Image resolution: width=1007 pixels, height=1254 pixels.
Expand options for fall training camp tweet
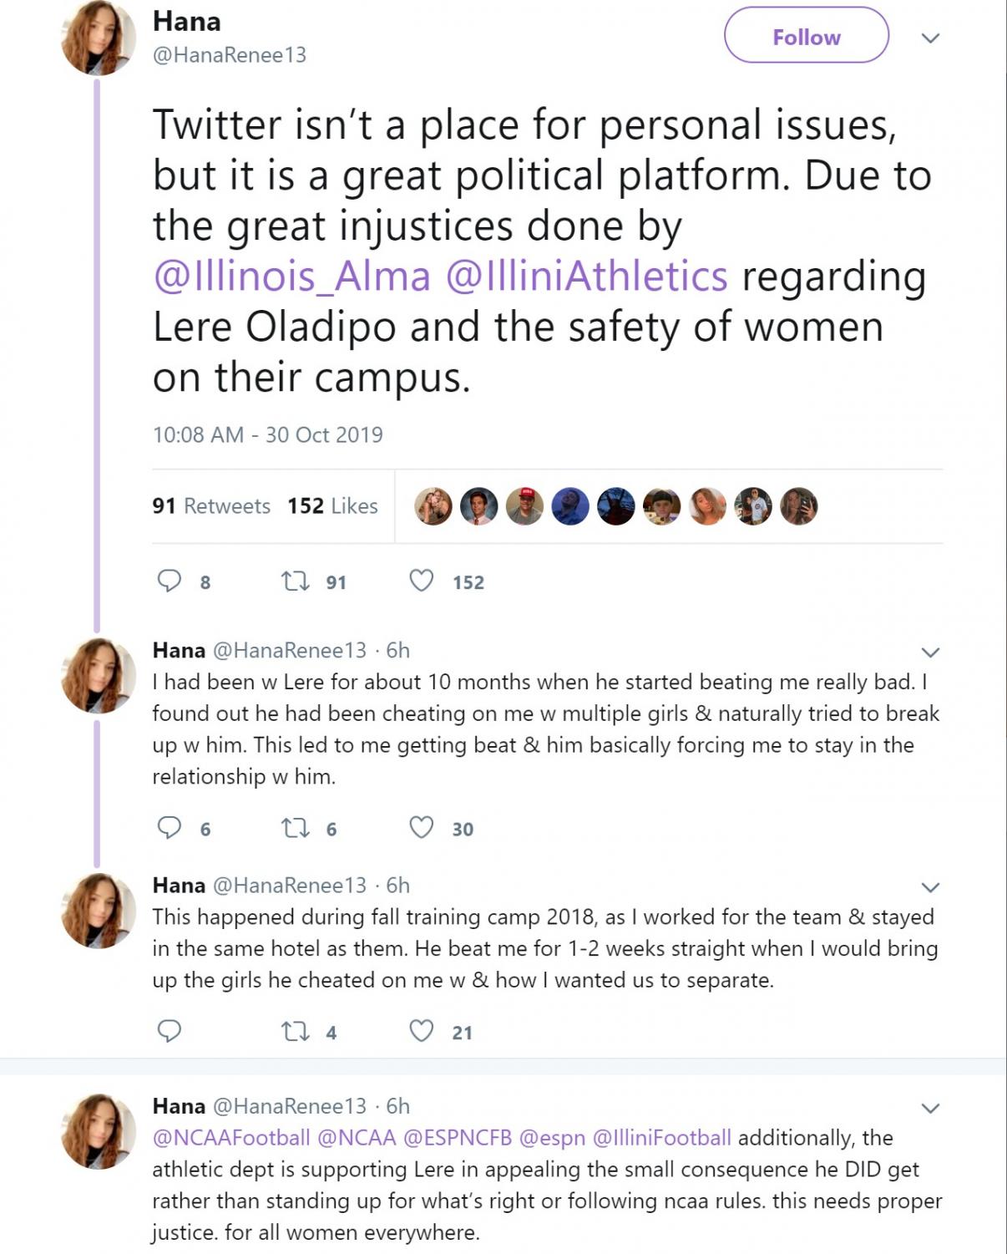tap(930, 886)
